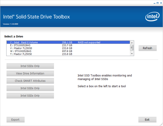Select drive Y: Maxtor 7L250S0
Viewport: 163px width, 126px height.
point(68,54)
